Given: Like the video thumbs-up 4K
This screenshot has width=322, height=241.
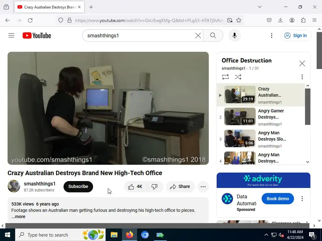Looking at the screenshot, I should (x=135, y=186).
